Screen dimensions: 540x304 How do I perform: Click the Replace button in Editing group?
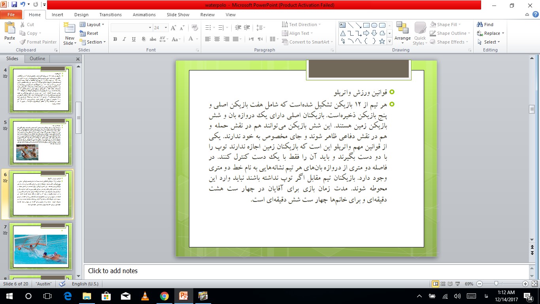[x=491, y=33]
